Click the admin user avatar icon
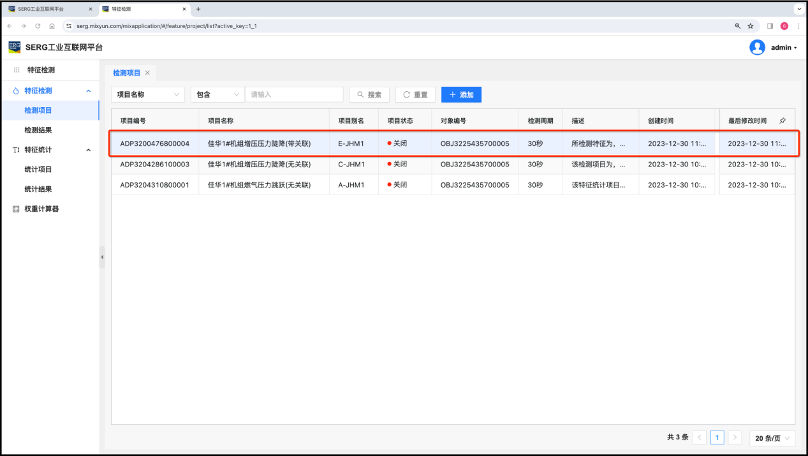This screenshot has height=456, width=808. point(757,47)
